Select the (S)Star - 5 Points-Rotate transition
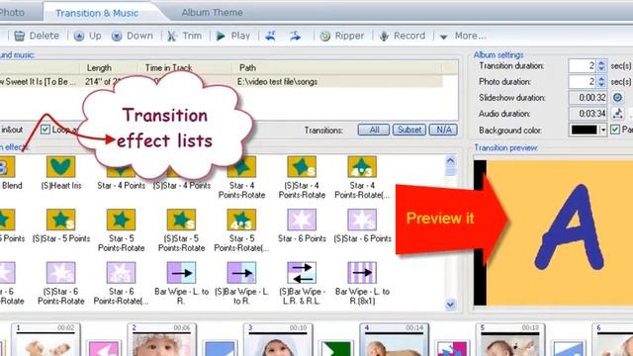This screenshot has width=633, height=356. (x=181, y=230)
